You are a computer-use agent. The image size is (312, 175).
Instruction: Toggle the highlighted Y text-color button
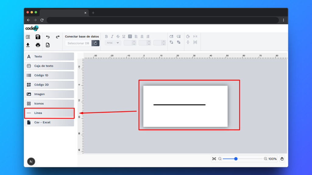[x=130, y=36]
